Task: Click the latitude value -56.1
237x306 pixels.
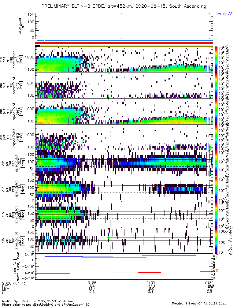Action: pyautogui.click(x=150, y=286)
